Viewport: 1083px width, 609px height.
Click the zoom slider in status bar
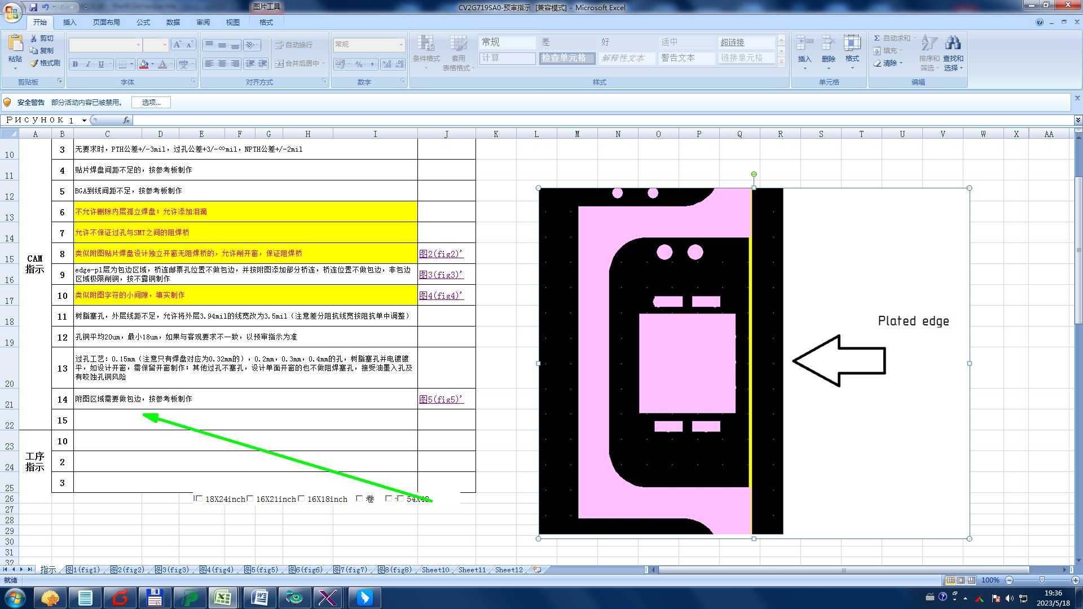click(1042, 580)
